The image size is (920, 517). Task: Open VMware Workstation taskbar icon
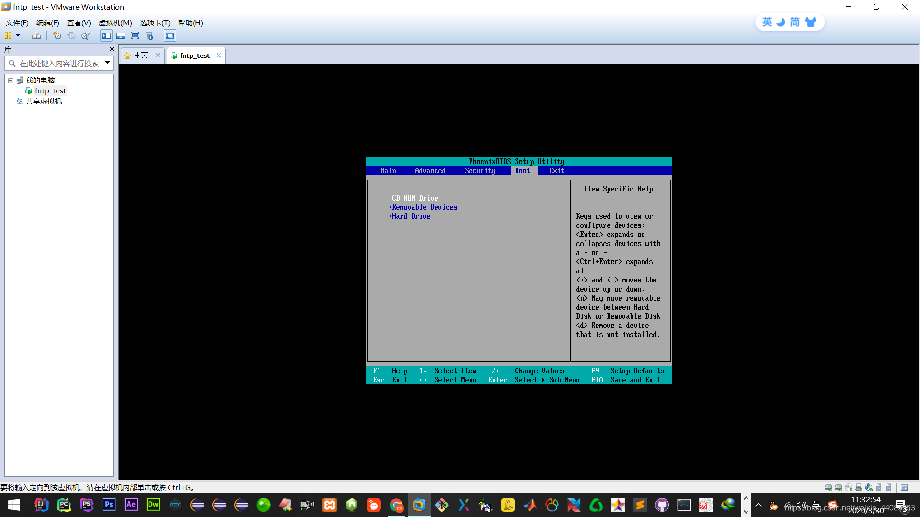tap(419, 505)
